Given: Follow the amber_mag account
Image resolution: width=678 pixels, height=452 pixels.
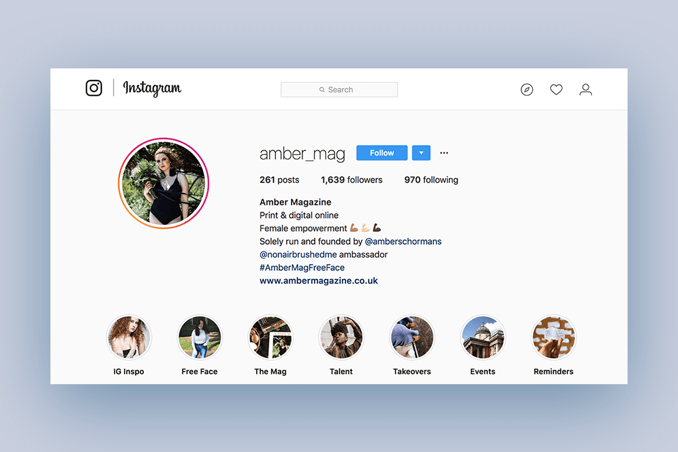Looking at the screenshot, I should click(x=382, y=152).
